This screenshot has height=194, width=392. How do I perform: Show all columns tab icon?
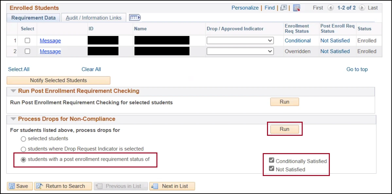coord(135,17)
